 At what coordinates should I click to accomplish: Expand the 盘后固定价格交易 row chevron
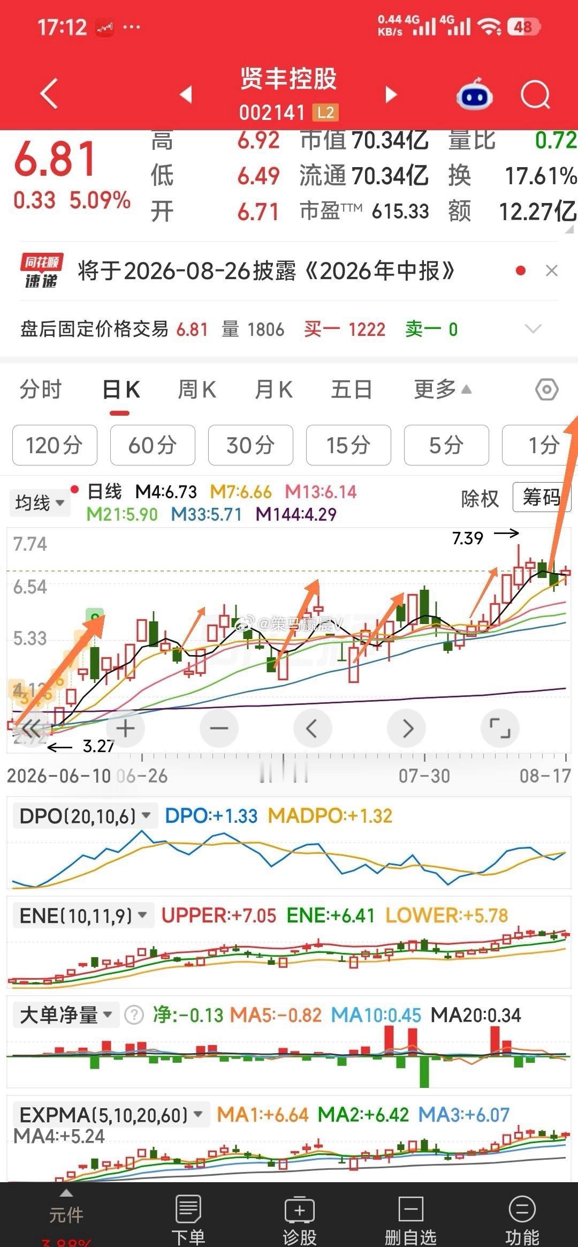tap(534, 328)
